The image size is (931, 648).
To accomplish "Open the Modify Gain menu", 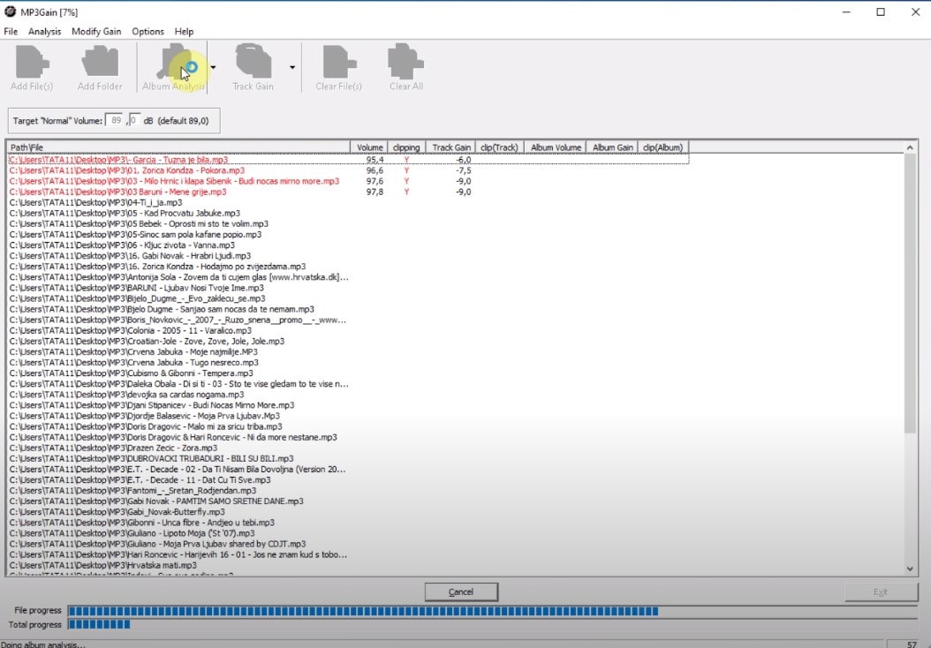I will click(96, 32).
